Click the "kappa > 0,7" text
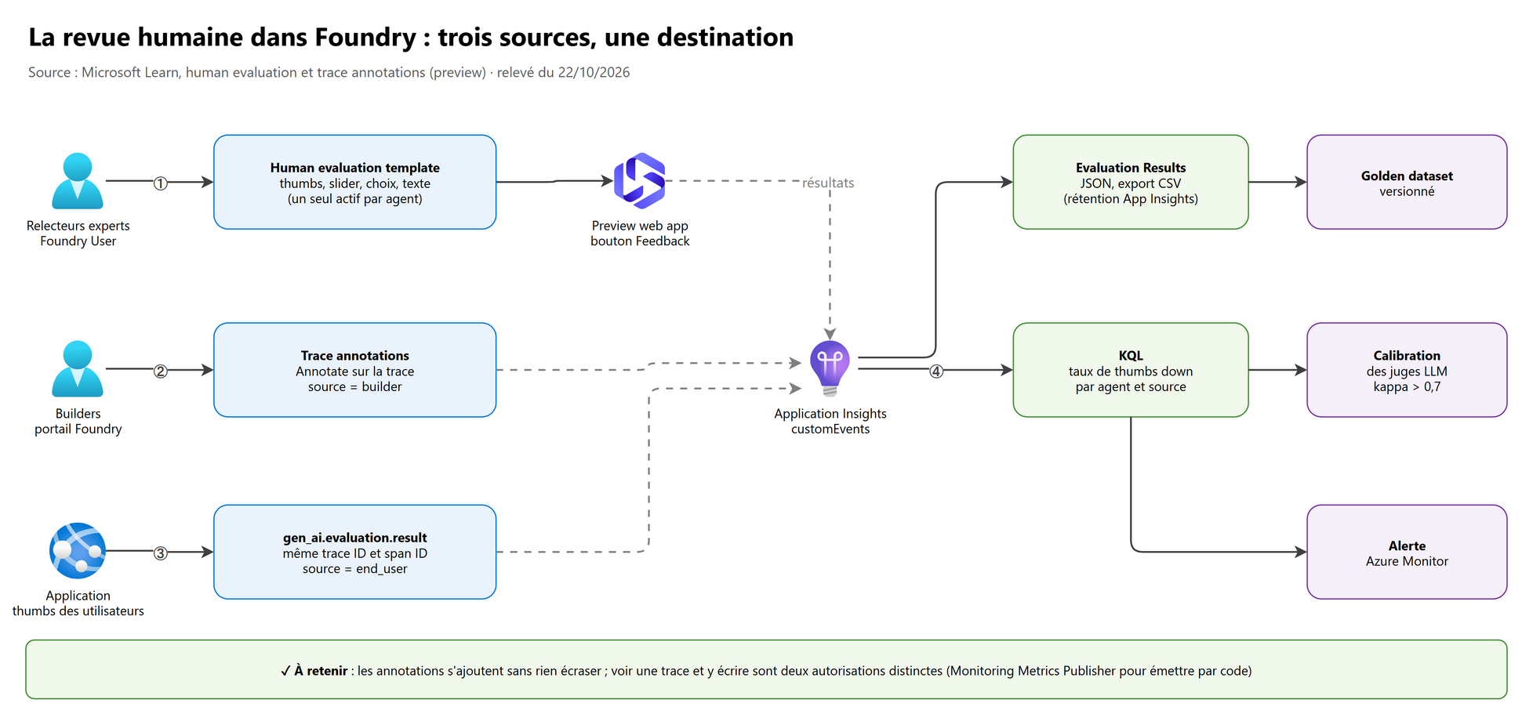The height and width of the screenshot is (714, 1522). coord(1407,386)
